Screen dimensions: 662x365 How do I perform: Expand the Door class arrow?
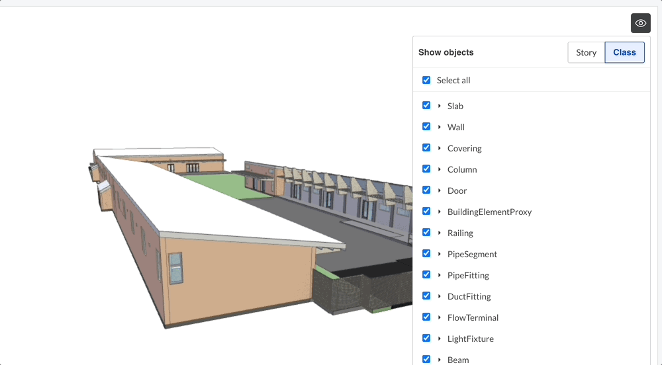(x=439, y=190)
